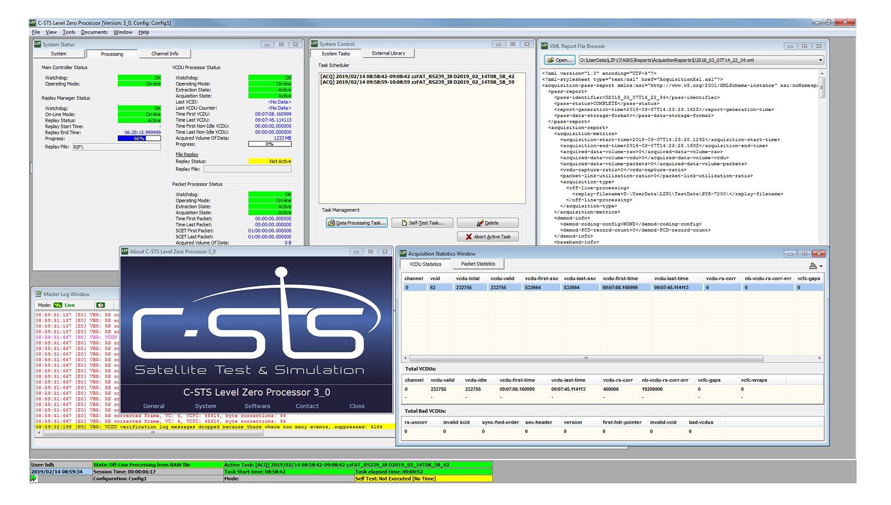Image resolution: width=891 pixels, height=505 pixels.
Task: Click the Not Active replay status indicator
Action: point(270,161)
